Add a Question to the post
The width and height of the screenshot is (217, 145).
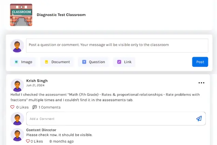pyautogui.click(x=93, y=62)
